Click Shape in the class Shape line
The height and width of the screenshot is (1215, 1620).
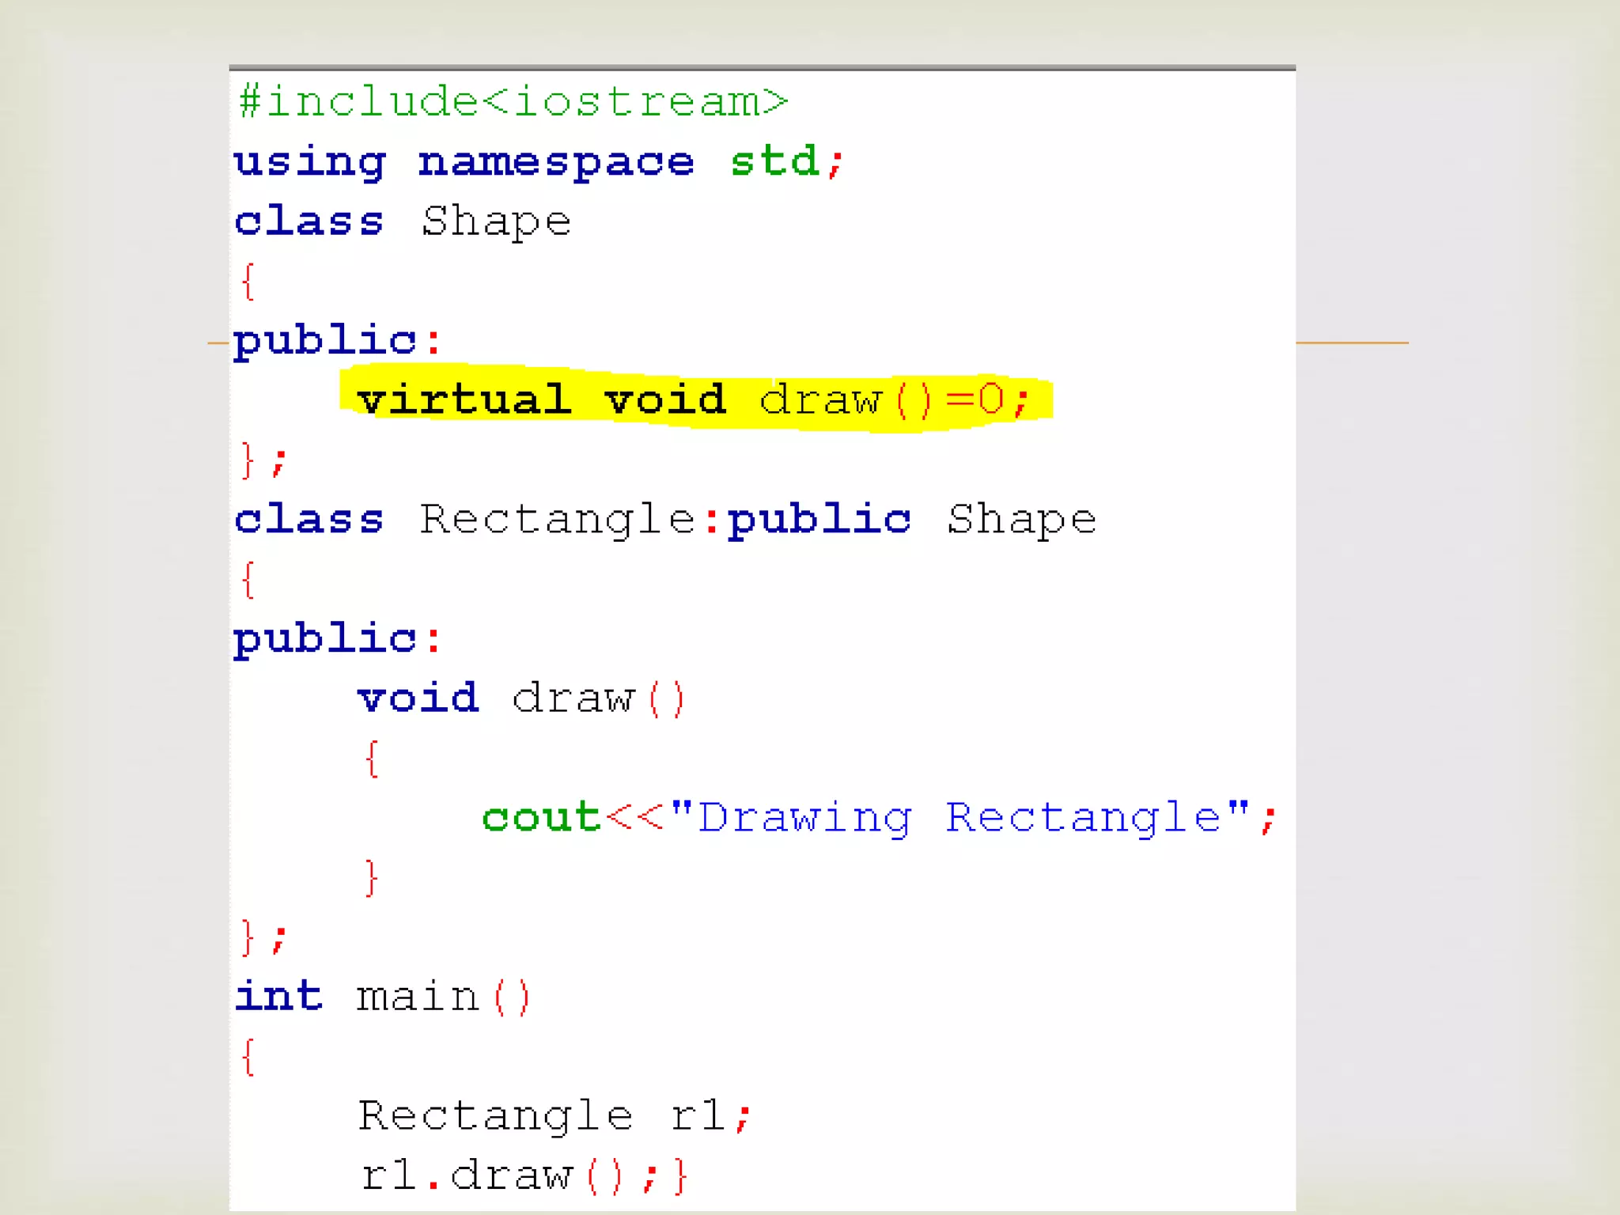coord(495,221)
